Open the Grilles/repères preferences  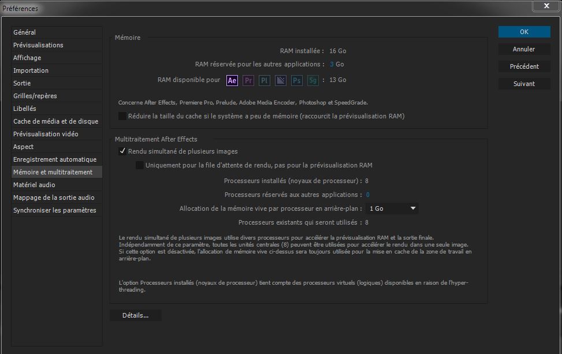(x=57, y=96)
